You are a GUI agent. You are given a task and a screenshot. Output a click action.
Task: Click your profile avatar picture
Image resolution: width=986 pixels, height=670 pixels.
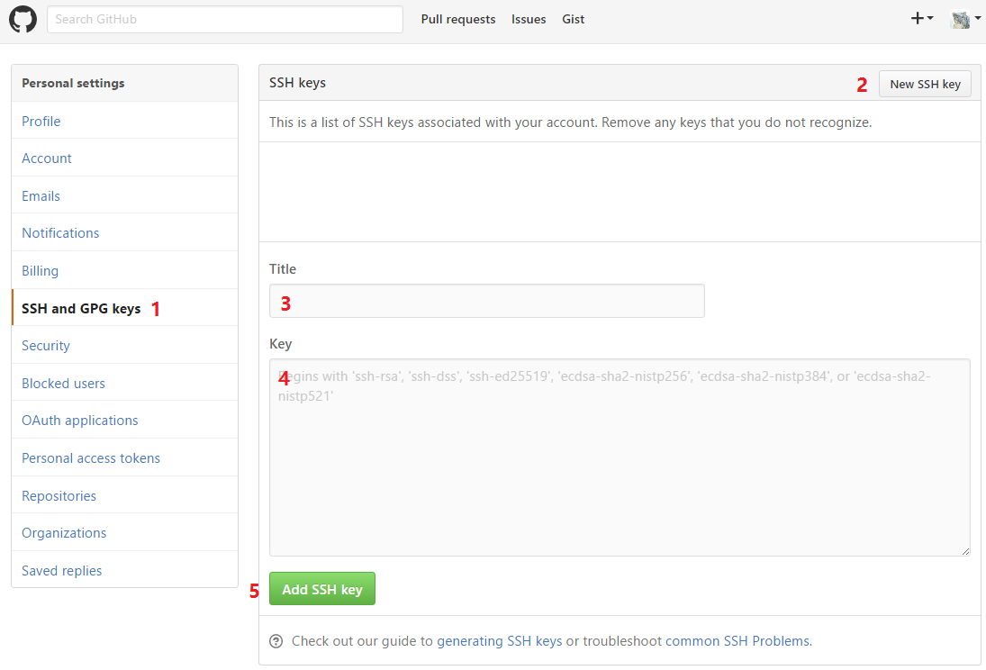pos(960,18)
